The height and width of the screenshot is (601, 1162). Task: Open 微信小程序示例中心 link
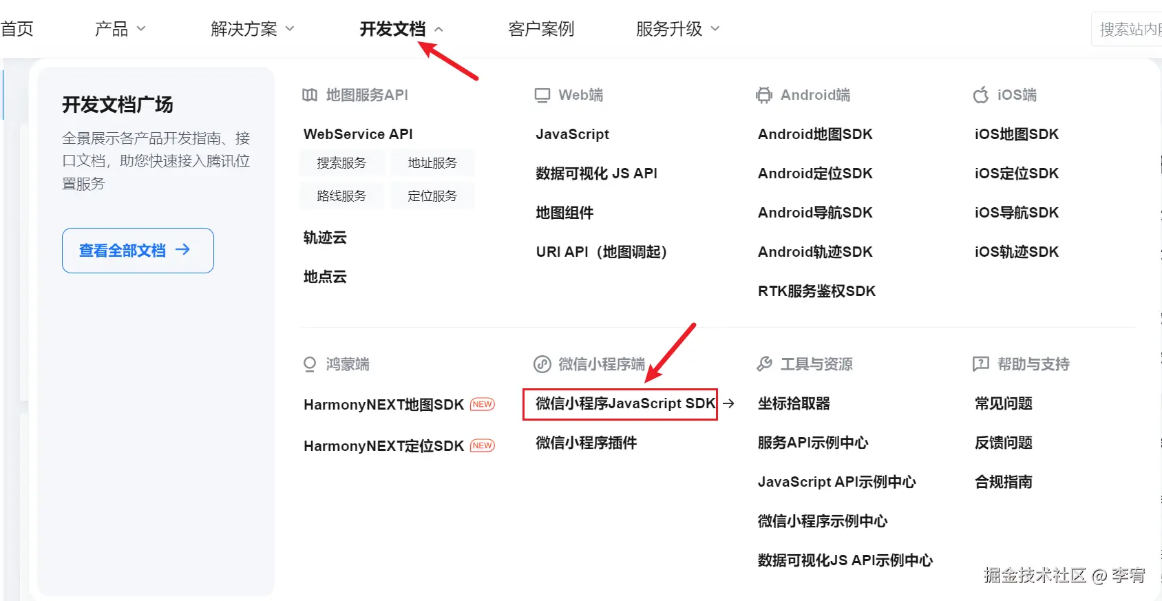(x=823, y=521)
